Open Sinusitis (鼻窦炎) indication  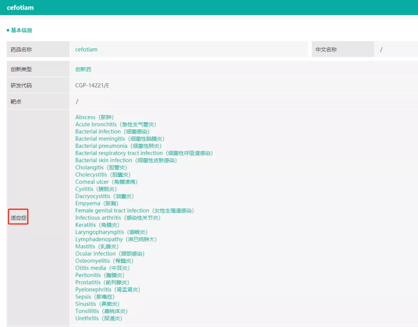97,304
